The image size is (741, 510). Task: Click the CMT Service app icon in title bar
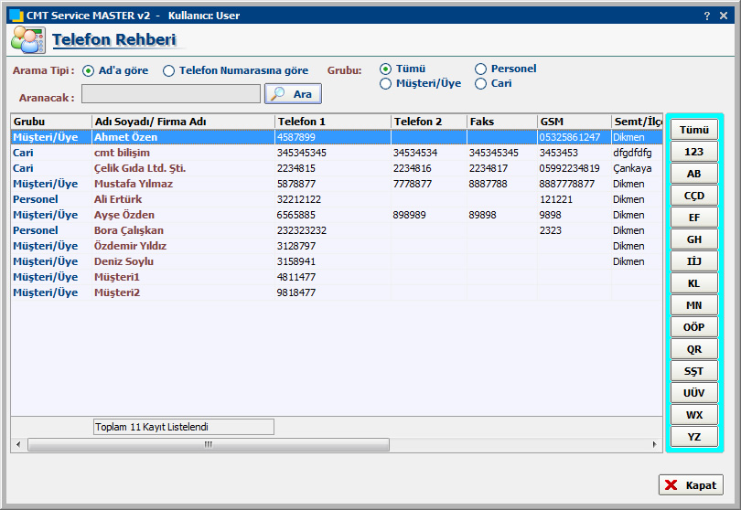click(15, 16)
